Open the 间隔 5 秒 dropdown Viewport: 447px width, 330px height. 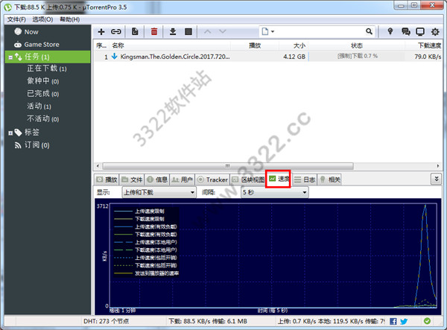[x=274, y=192]
